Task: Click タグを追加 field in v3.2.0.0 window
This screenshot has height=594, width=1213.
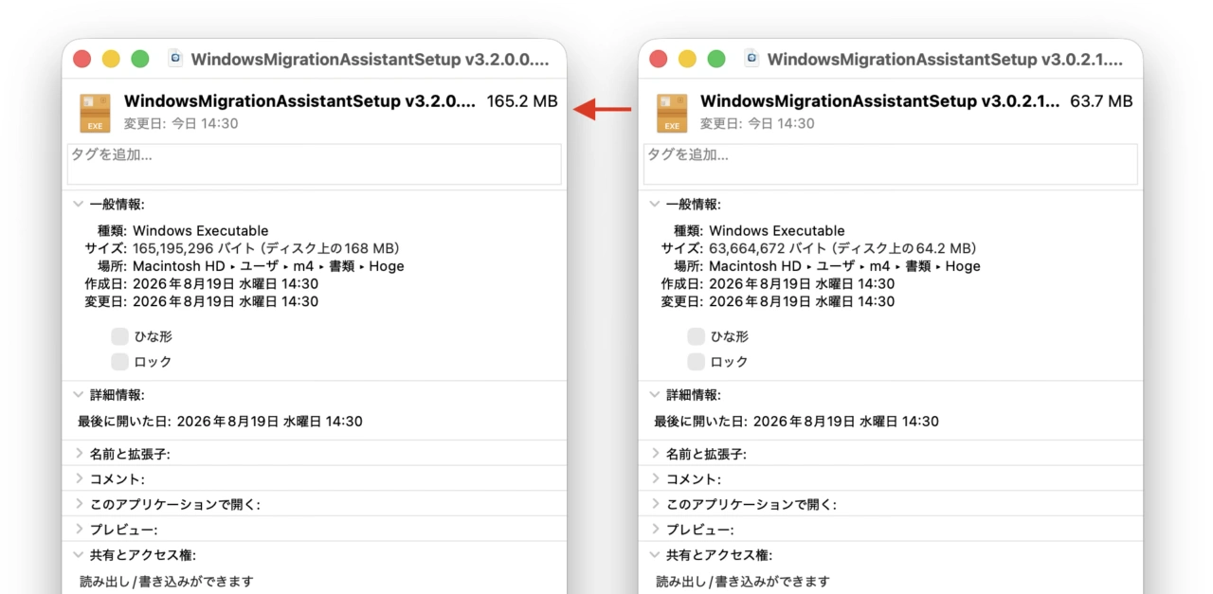Action: tap(314, 164)
